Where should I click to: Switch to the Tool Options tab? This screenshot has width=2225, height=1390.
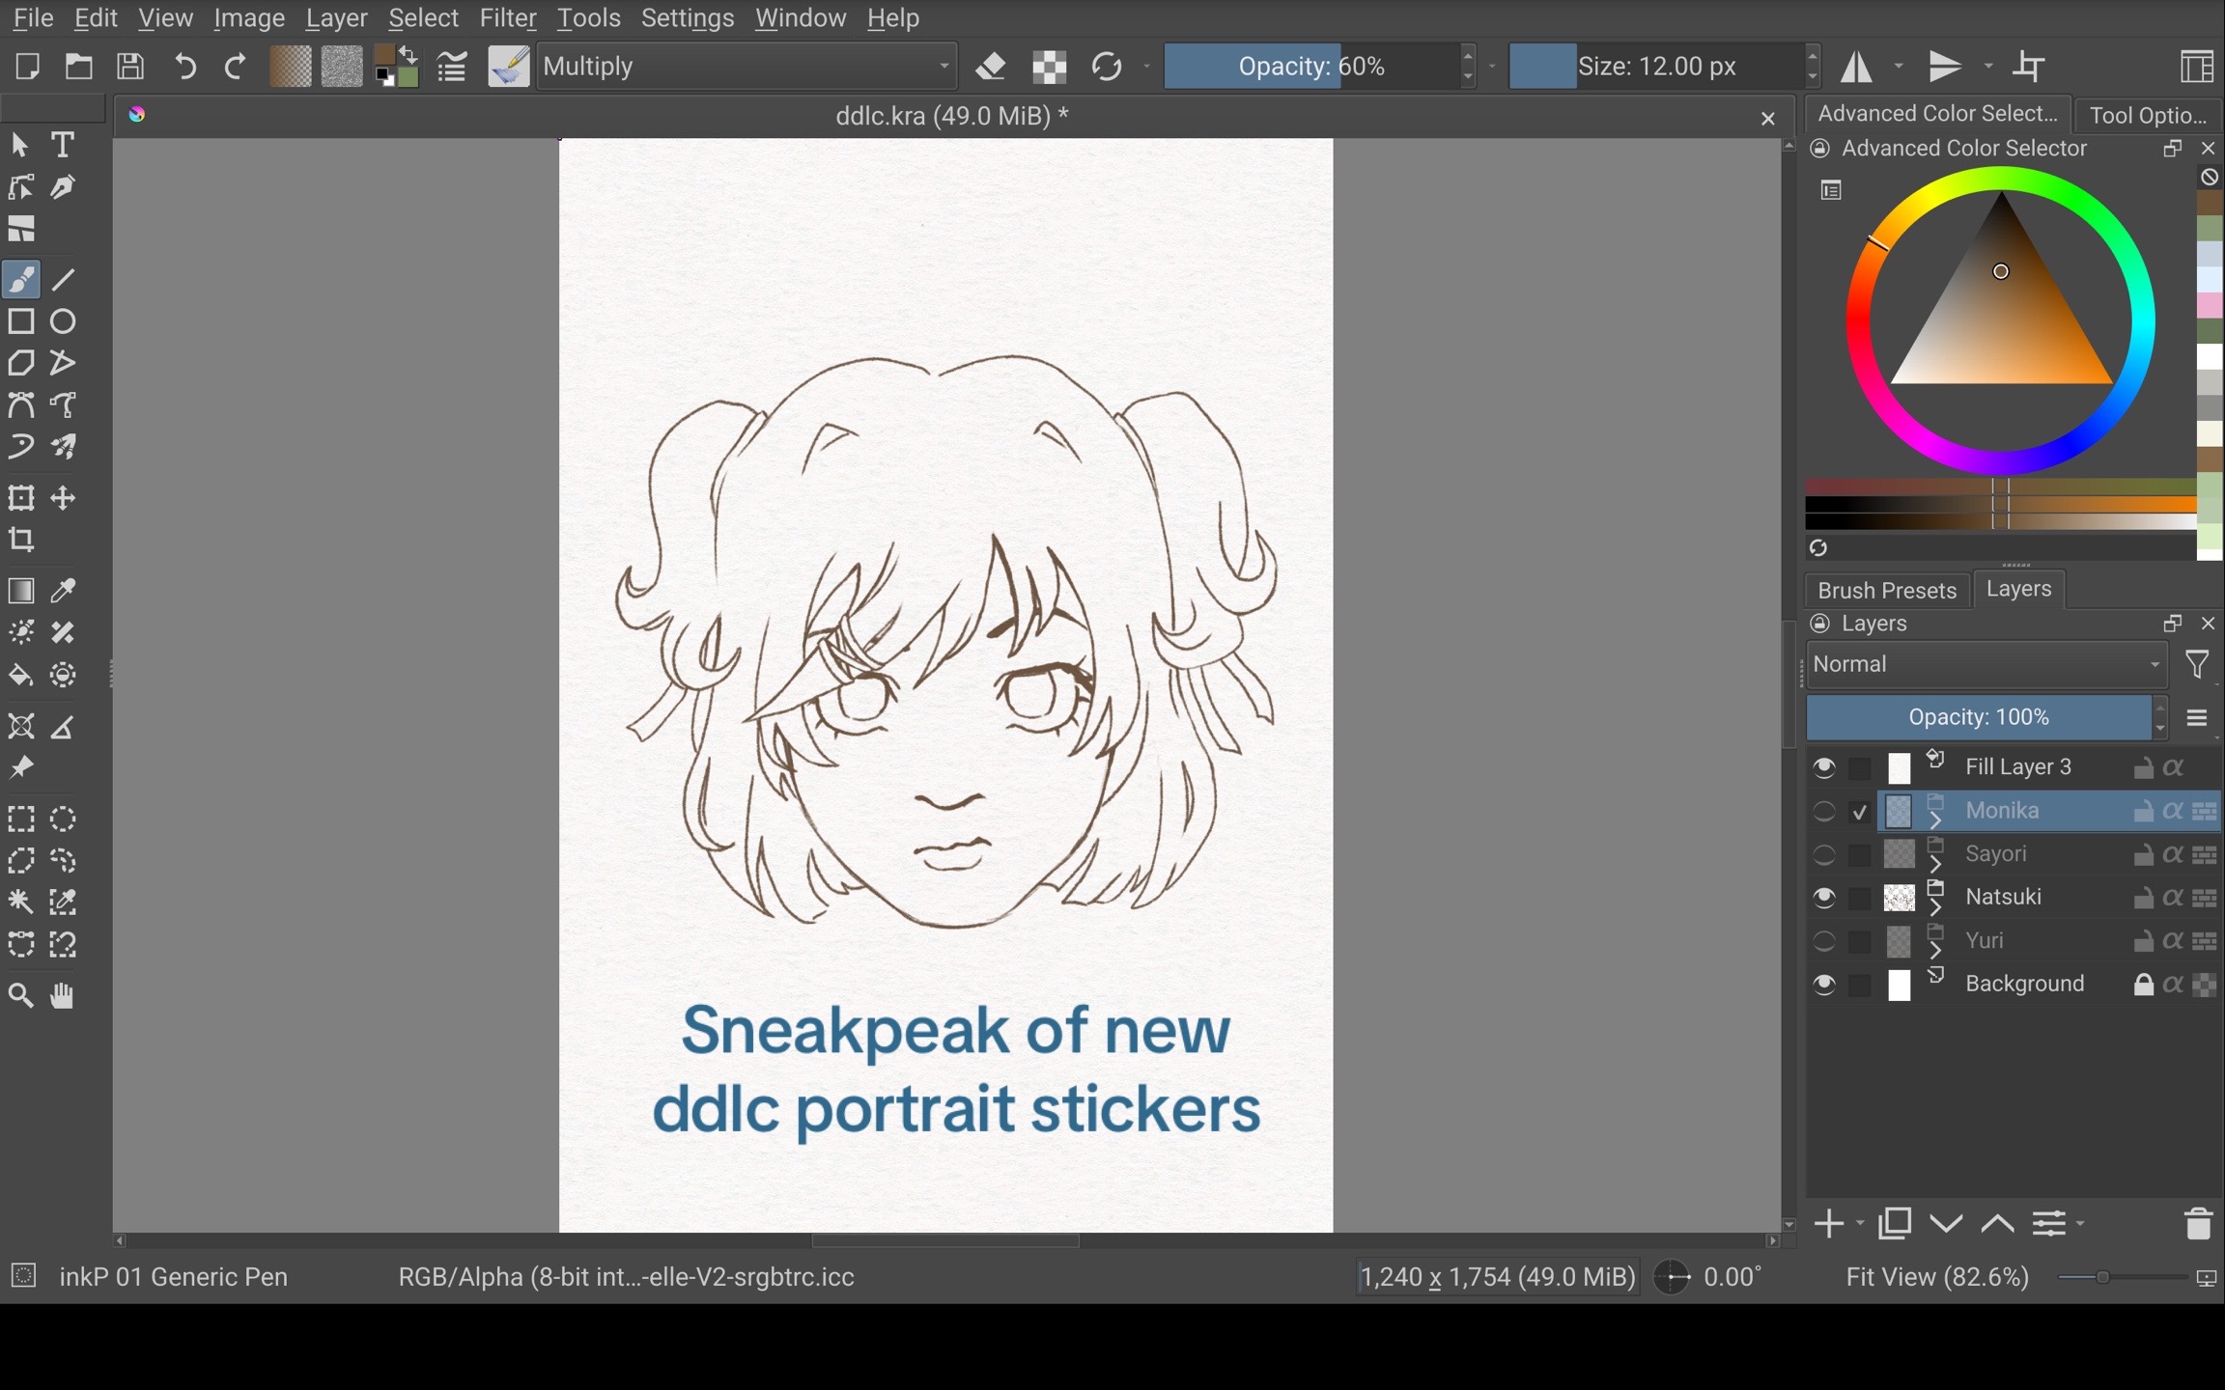(x=2148, y=115)
